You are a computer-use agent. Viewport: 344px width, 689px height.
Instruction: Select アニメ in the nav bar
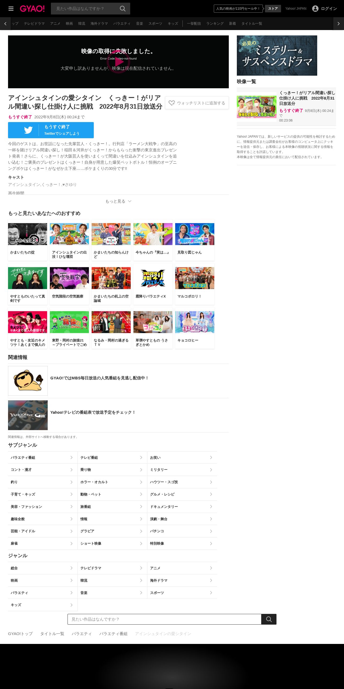click(x=55, y=24)
